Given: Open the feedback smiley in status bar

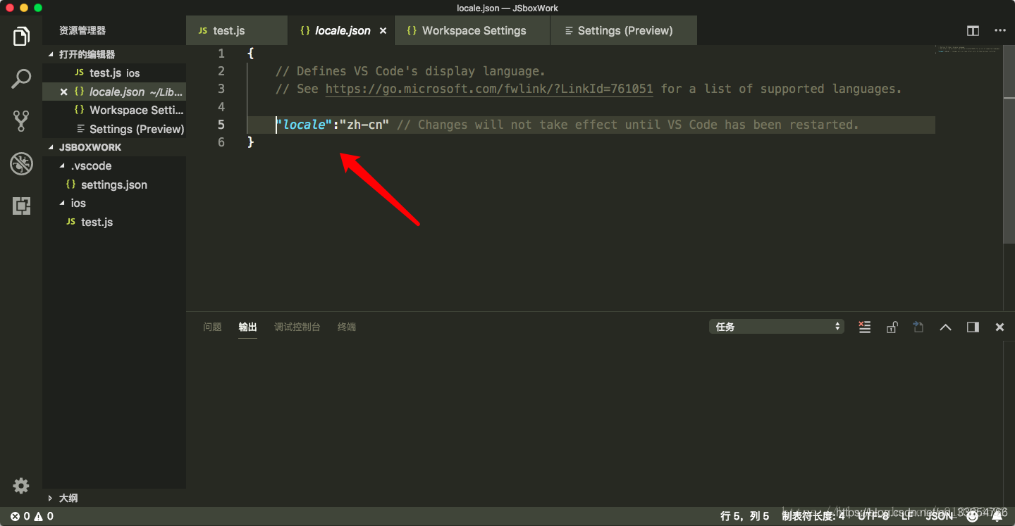Looking at the screenshot, I should tap(973, 516).
